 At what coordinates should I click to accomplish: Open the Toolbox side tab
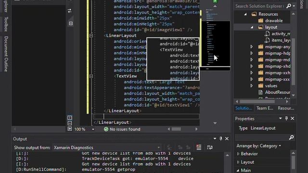(6, 24)
